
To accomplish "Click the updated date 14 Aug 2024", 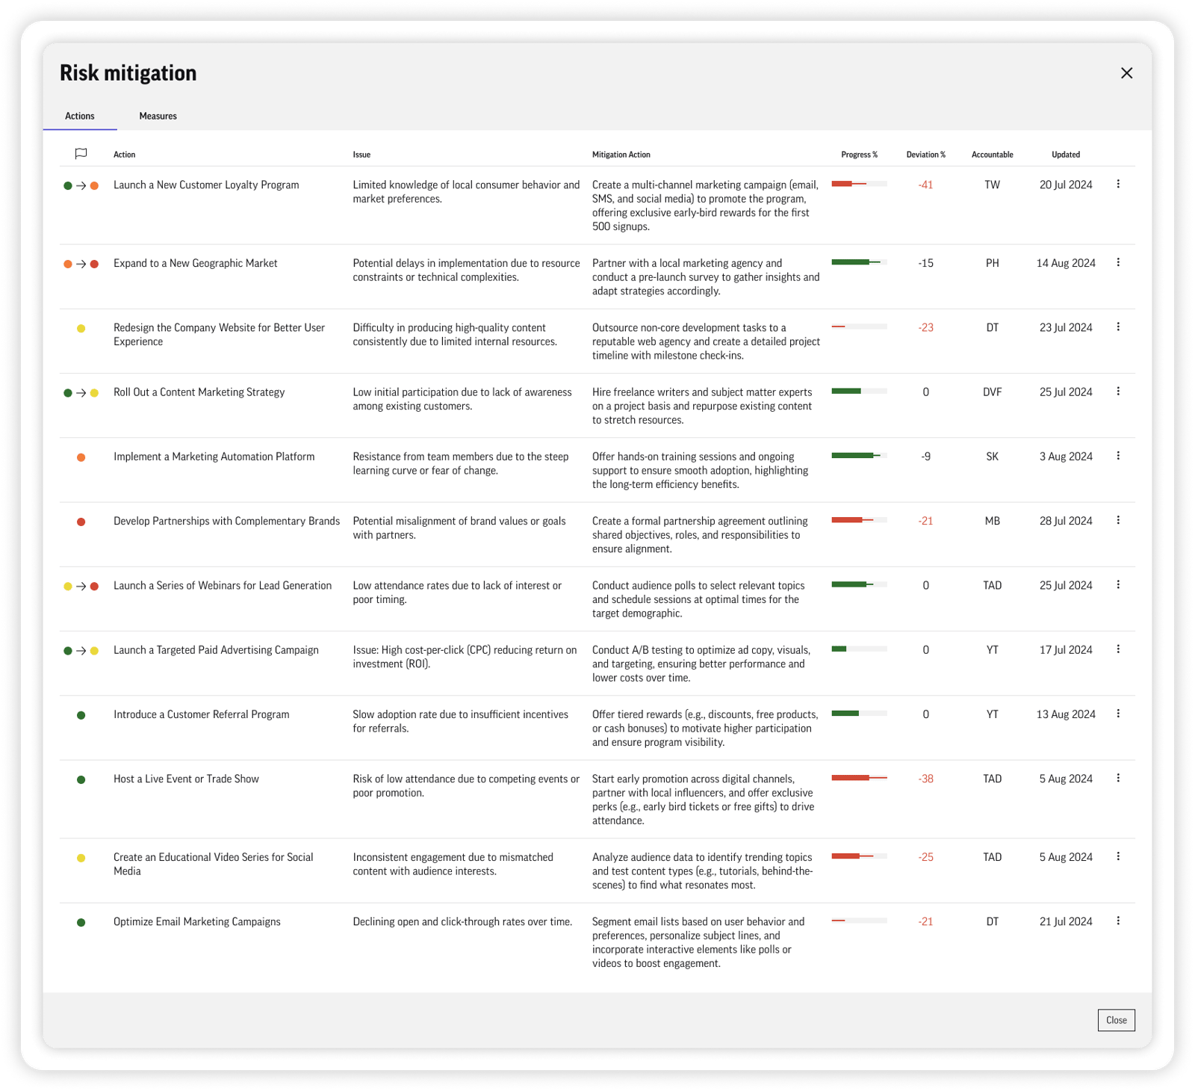I will [1066, 264].
